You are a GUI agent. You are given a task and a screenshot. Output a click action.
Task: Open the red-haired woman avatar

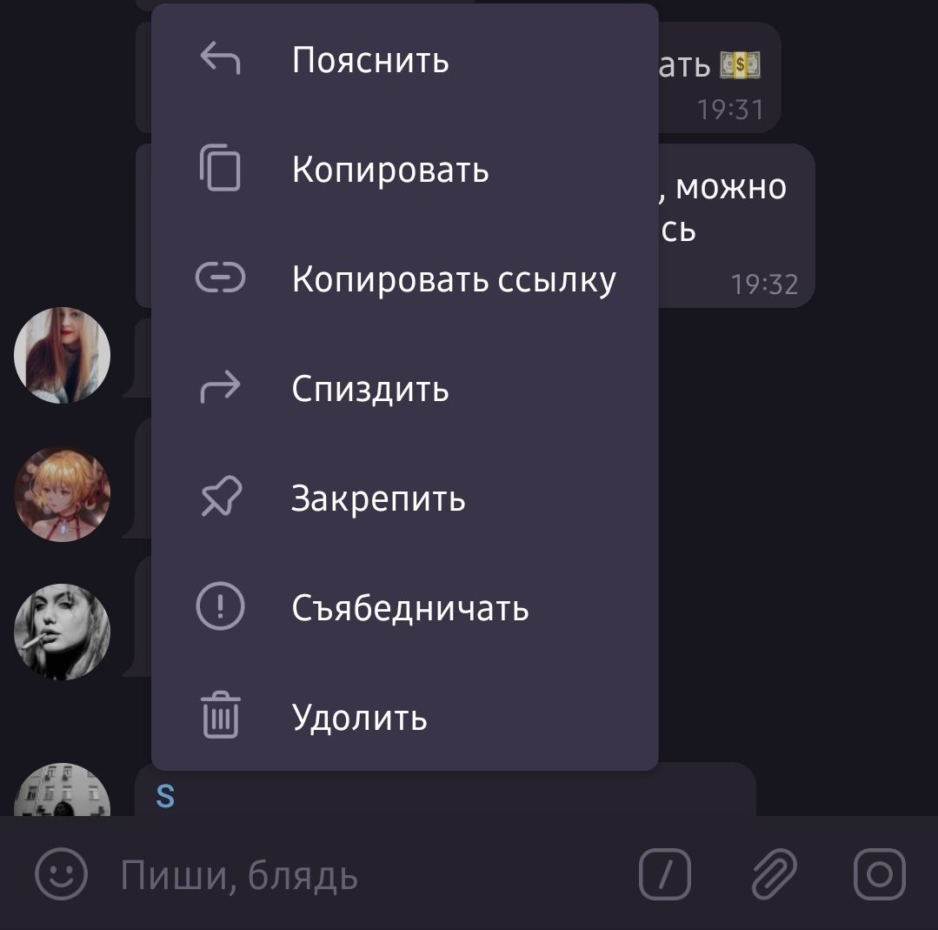[x=63, y=355]
